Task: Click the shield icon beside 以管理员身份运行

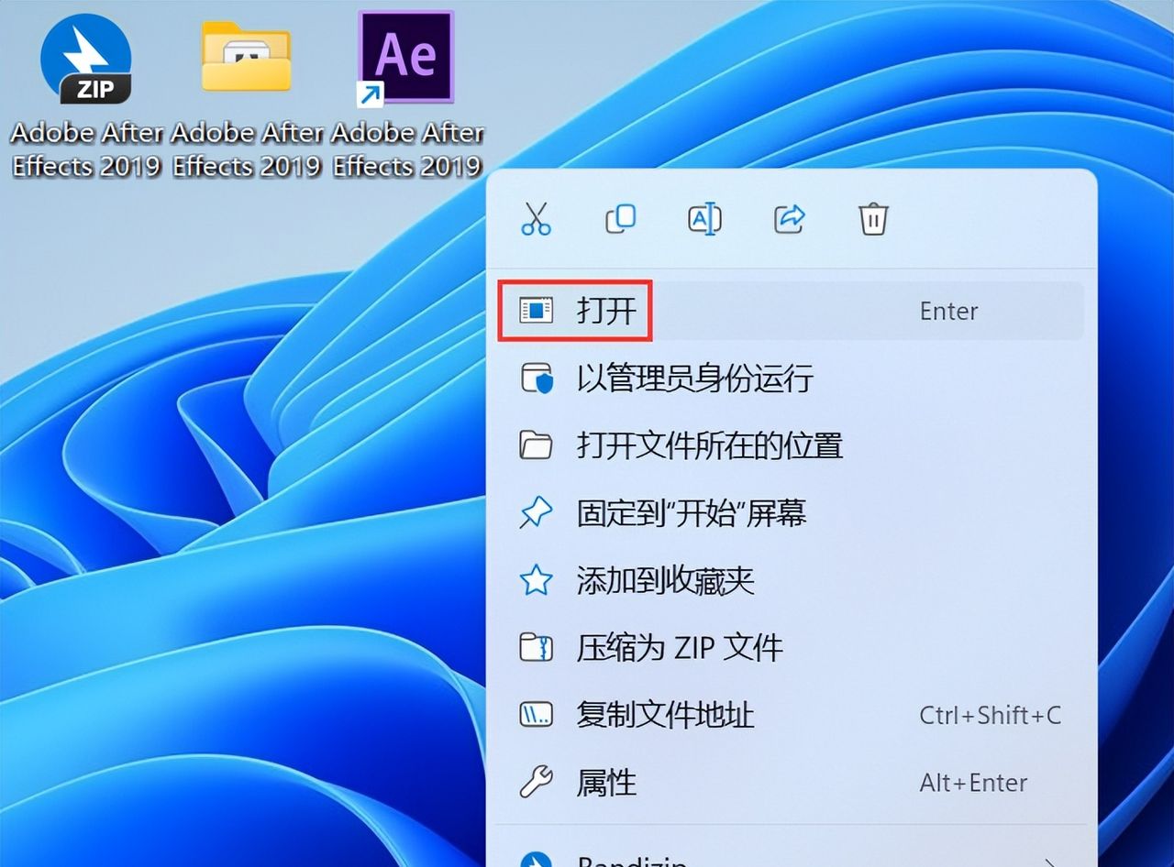Action: tap(537, 379)
